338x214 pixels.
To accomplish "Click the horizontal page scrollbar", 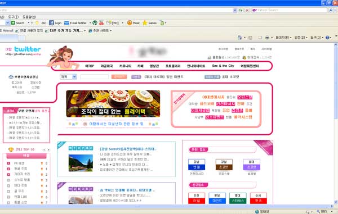I will pos(166,206).
